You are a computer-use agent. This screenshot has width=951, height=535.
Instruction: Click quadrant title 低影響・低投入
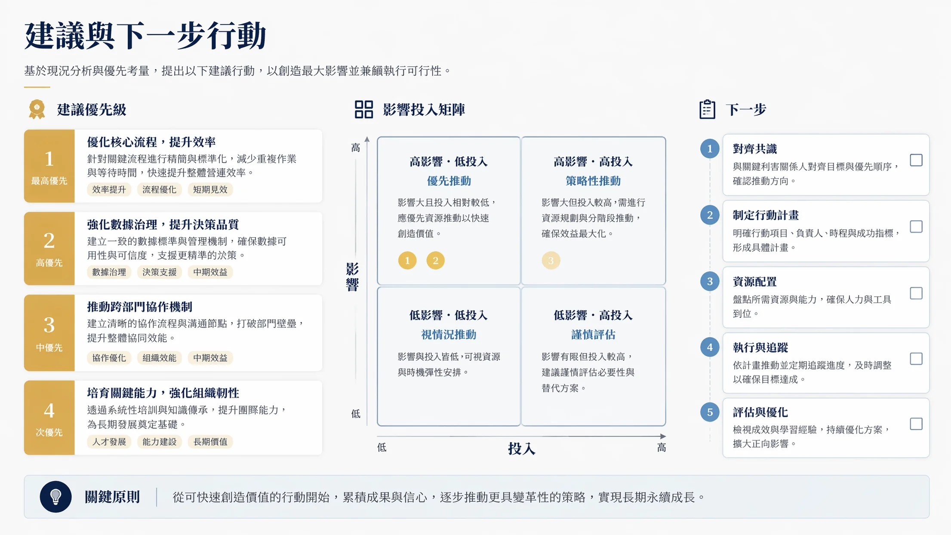click(x=449, y=315)
